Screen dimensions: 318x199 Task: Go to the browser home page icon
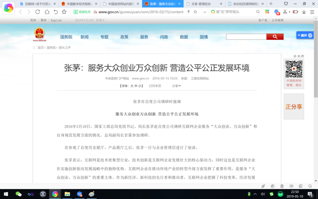(x=47, y=12)
